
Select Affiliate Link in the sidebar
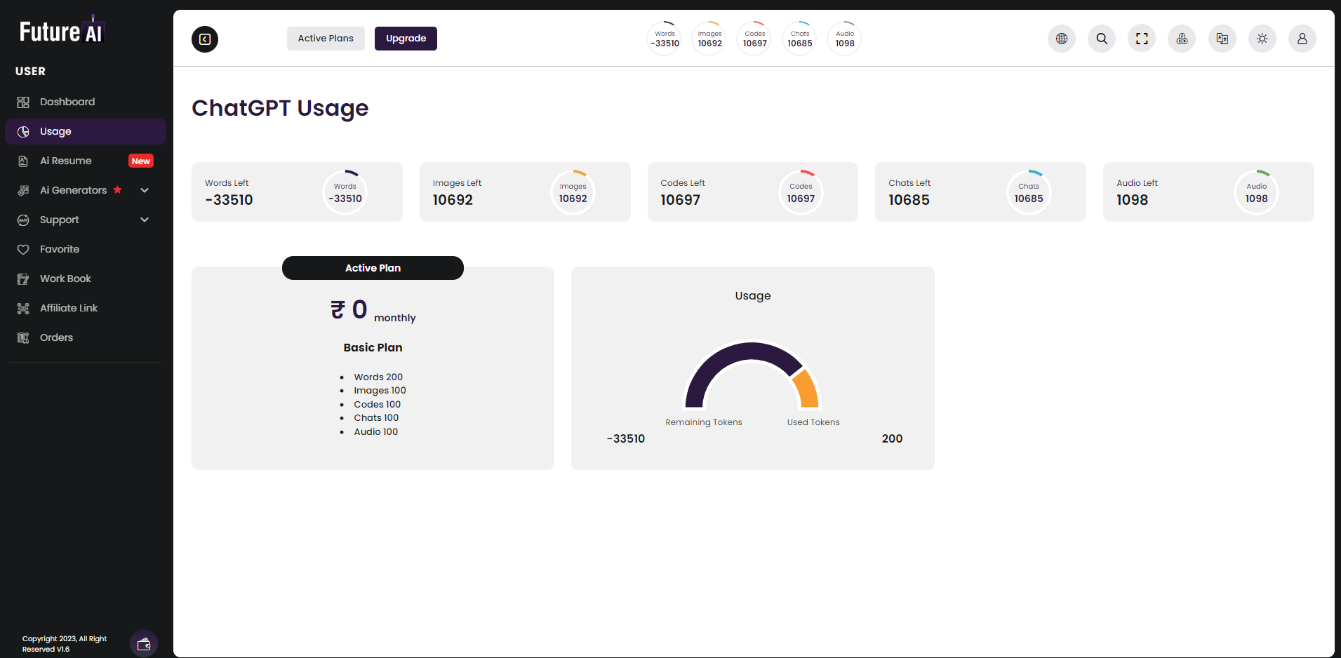[x=69, y=308]
